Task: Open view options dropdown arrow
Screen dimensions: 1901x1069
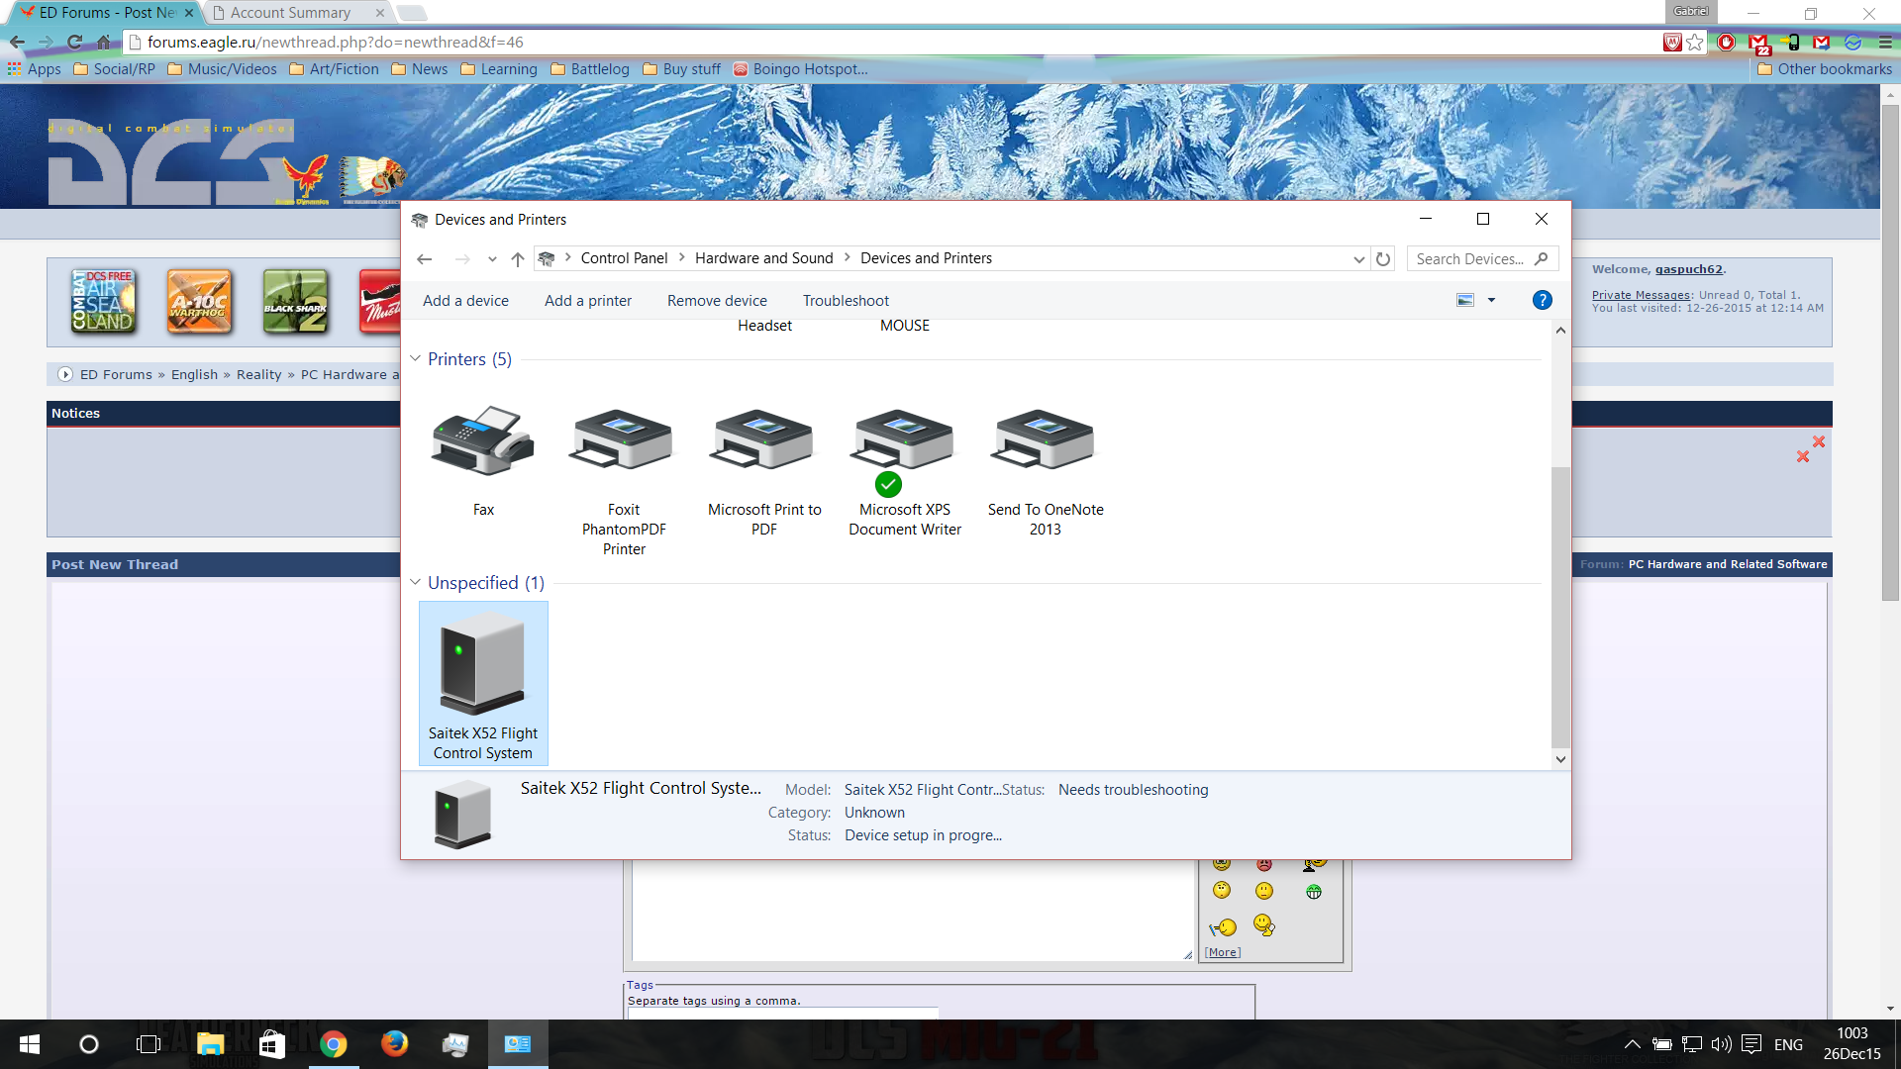Action: [x=1491, y=301]
